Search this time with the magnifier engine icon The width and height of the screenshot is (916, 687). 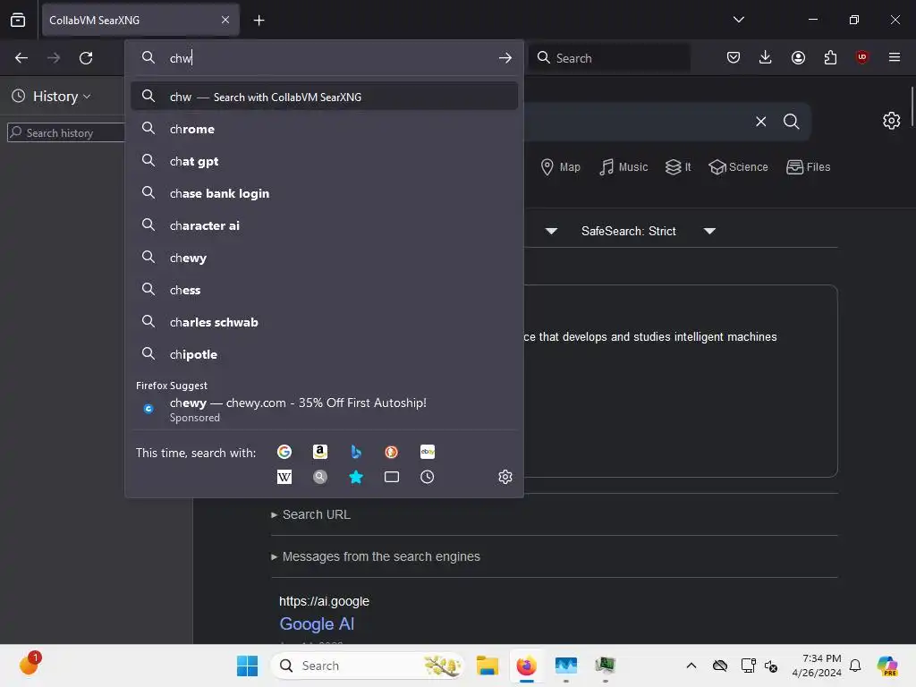[x=320, y=478]
